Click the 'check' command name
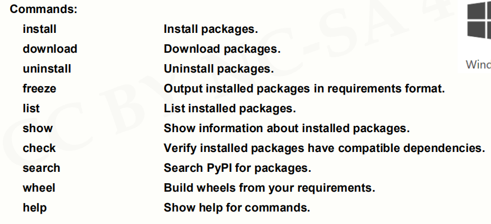 [x=39, y=148]
